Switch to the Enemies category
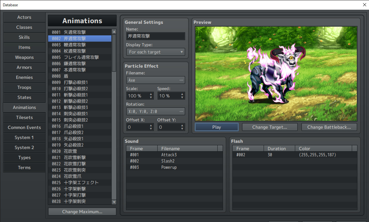Image resolution: width=369 pixels, height=222 pixels. tap(24, 77)
